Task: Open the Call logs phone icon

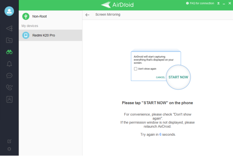Action: pos(9,87)
